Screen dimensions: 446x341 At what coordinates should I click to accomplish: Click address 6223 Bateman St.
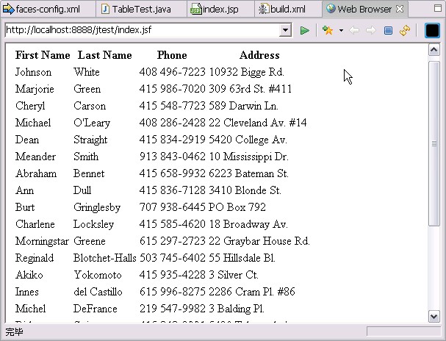[x=248, y=173]
